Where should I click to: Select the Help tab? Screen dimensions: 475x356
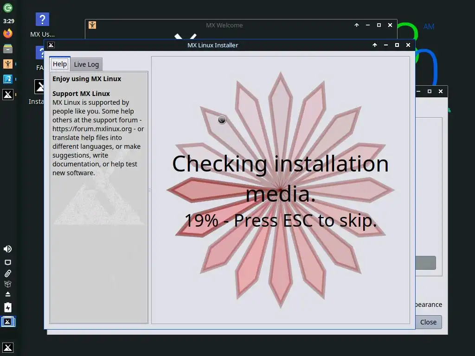pyautogui.click(x=60, y=64)
